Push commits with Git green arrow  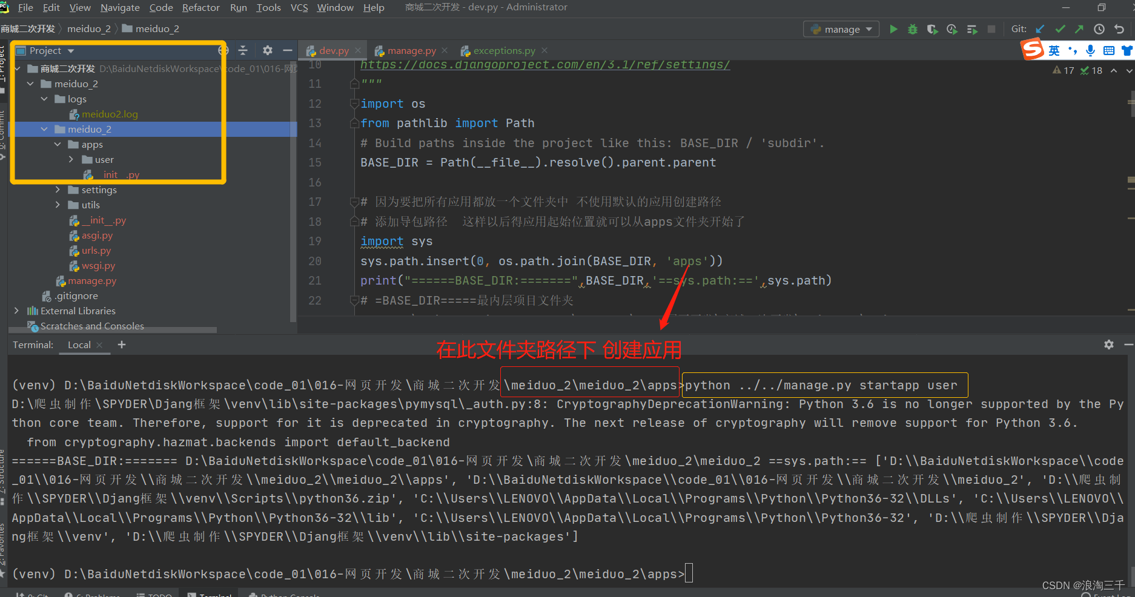click(1079, 29)
